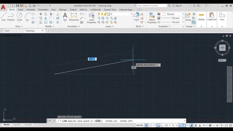Image resolution: width=233 pixels, height=131 pixels.
Task: Click the Explode tool icon
Action: [58, 18]
